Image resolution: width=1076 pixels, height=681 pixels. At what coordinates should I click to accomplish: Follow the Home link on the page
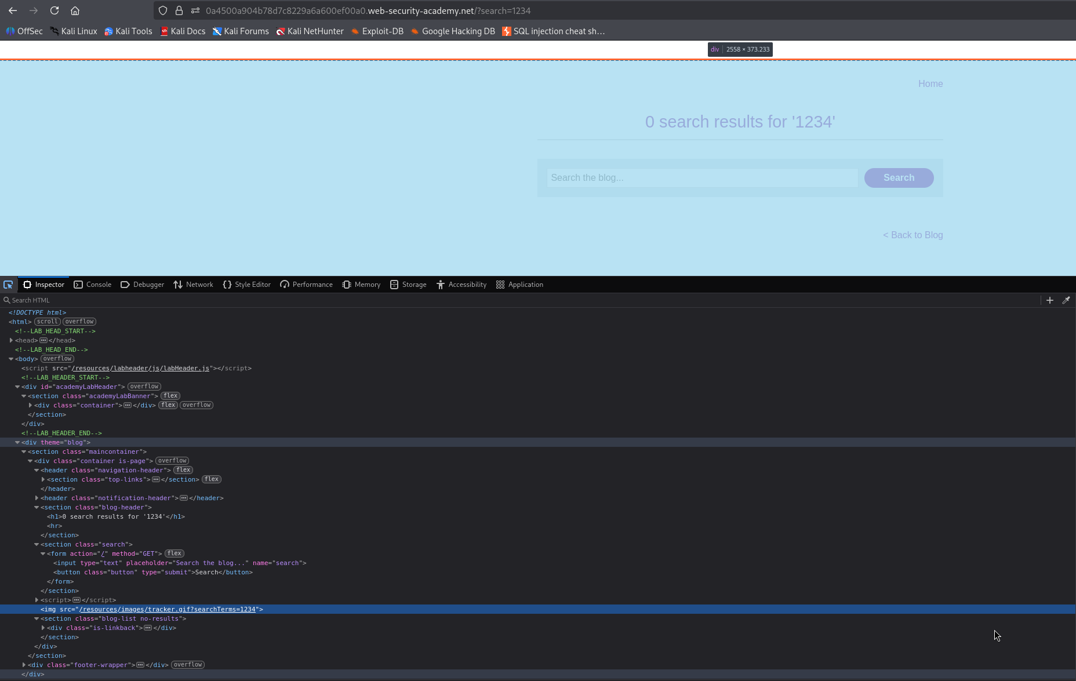point(930,84)
